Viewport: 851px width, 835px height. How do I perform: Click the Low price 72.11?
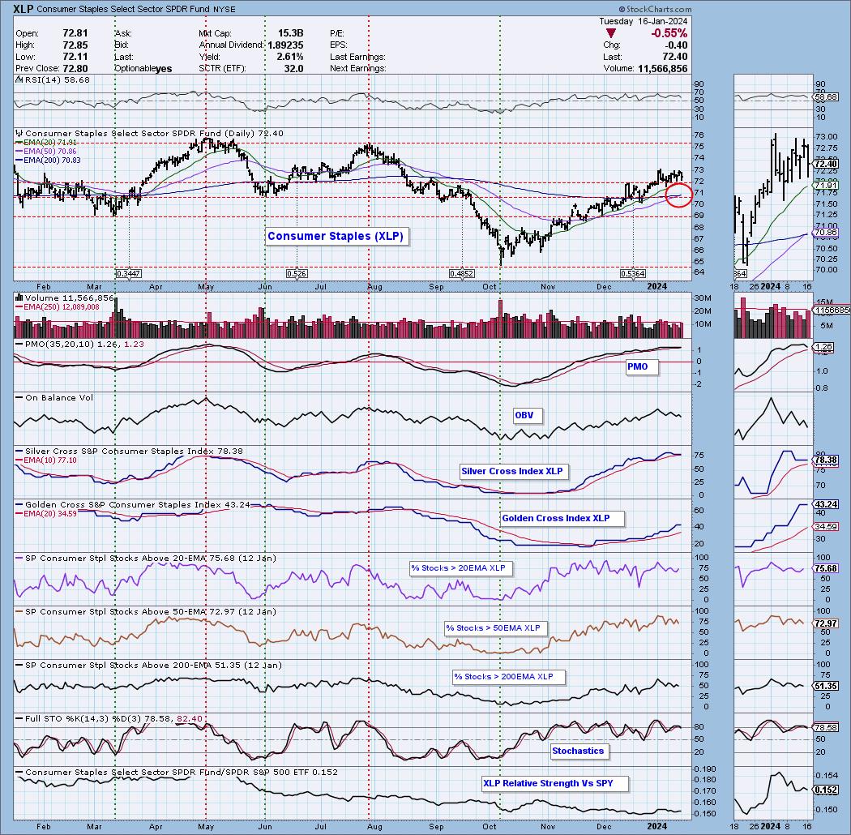click(75, 57)
